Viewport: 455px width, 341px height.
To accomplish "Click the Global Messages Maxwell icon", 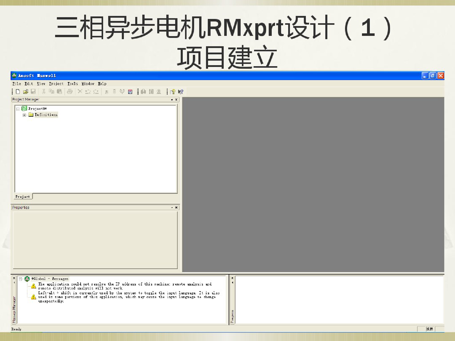I will tap(27, 279).
